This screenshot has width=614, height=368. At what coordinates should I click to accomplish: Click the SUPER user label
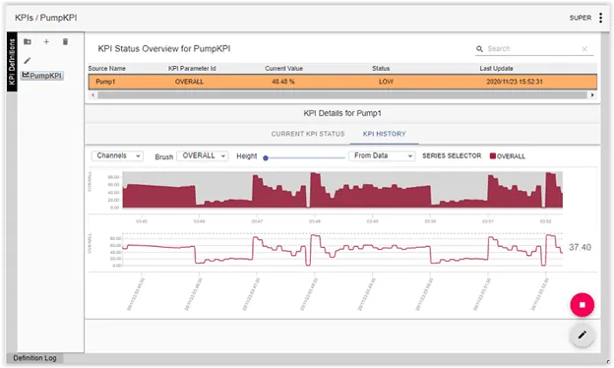point(581,18)
